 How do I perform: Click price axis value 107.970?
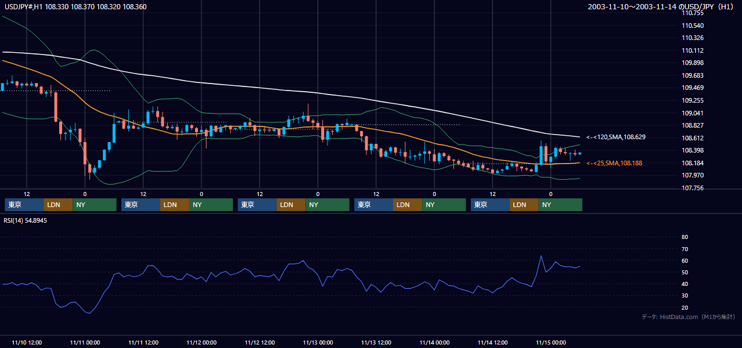pyautogui.click(x=692, y=175)
